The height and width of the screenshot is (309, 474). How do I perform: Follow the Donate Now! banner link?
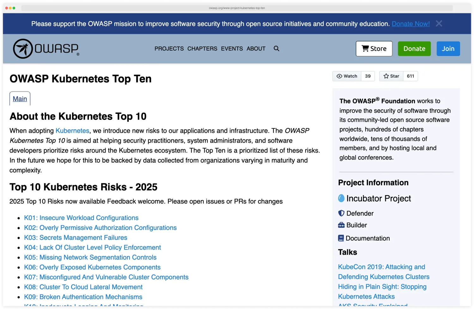410,24
